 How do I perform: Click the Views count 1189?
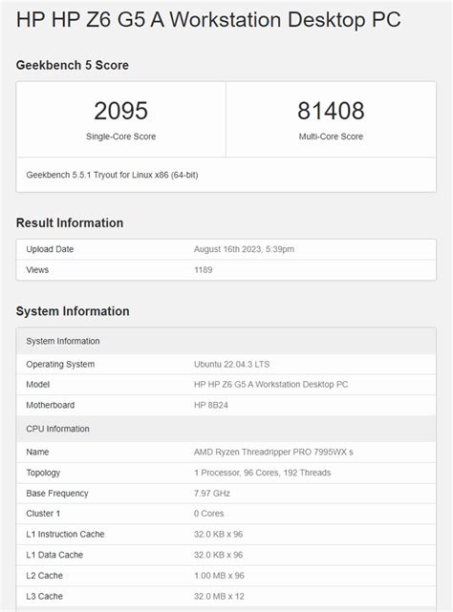203,269
